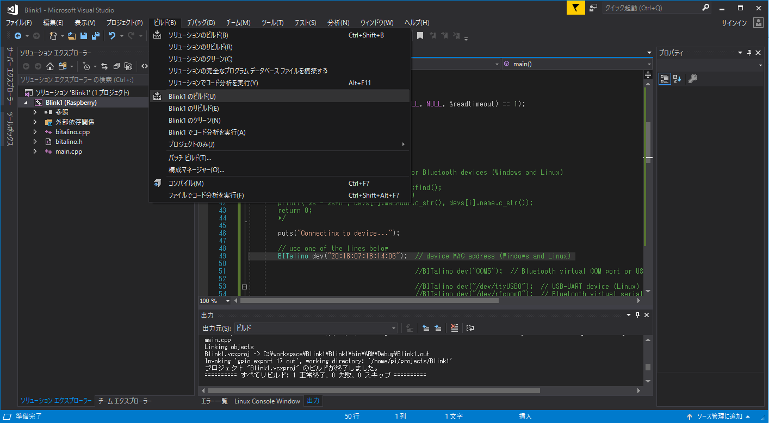The height and width of the screenshot is (423, 769).
Task: Open the feedback icon beside notifications flag
Action: pyautogui.click(x=593, y=8)
